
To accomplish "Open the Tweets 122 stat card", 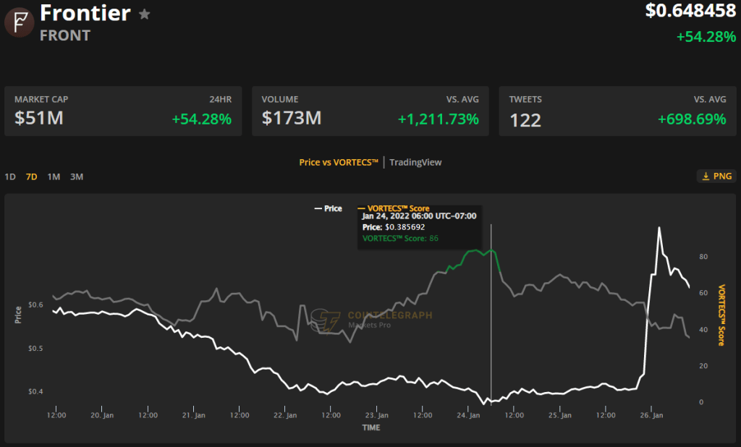I will point(617,111).
